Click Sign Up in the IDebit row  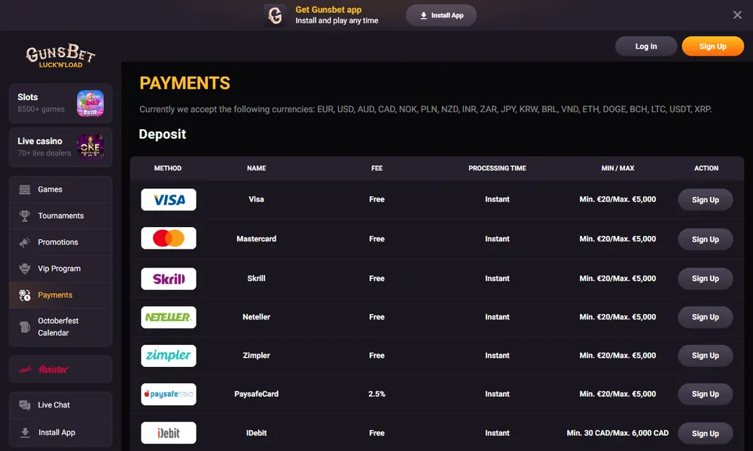[x=705, y=433]
